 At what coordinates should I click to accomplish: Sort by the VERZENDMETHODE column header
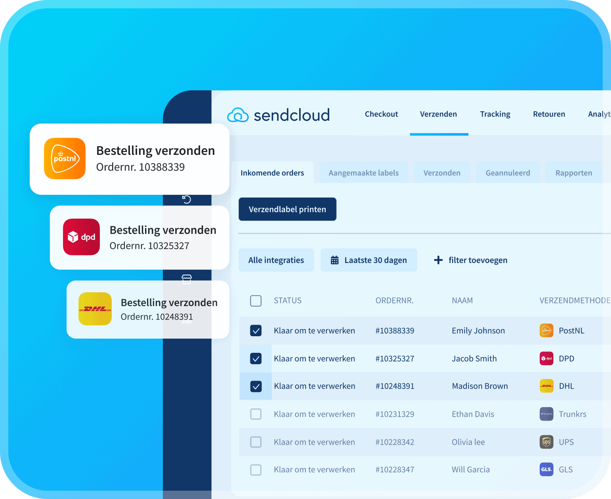click(575, 301)
